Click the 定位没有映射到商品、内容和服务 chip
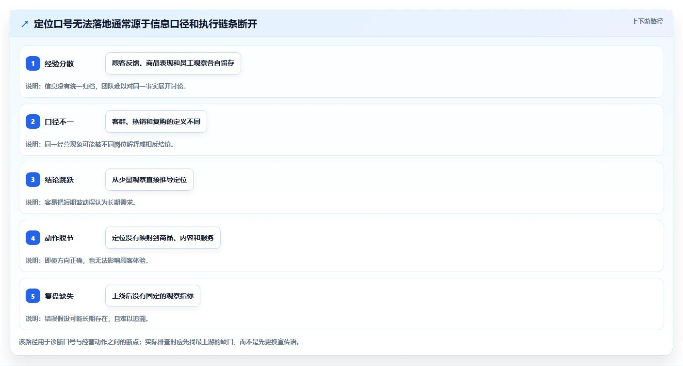Image resolution: width=683 pixels, height=366 pixels. [163, 238]
